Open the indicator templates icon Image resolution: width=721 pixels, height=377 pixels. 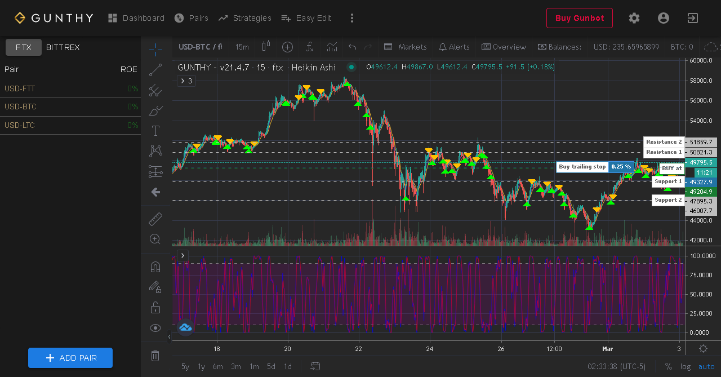coord(332,47)
